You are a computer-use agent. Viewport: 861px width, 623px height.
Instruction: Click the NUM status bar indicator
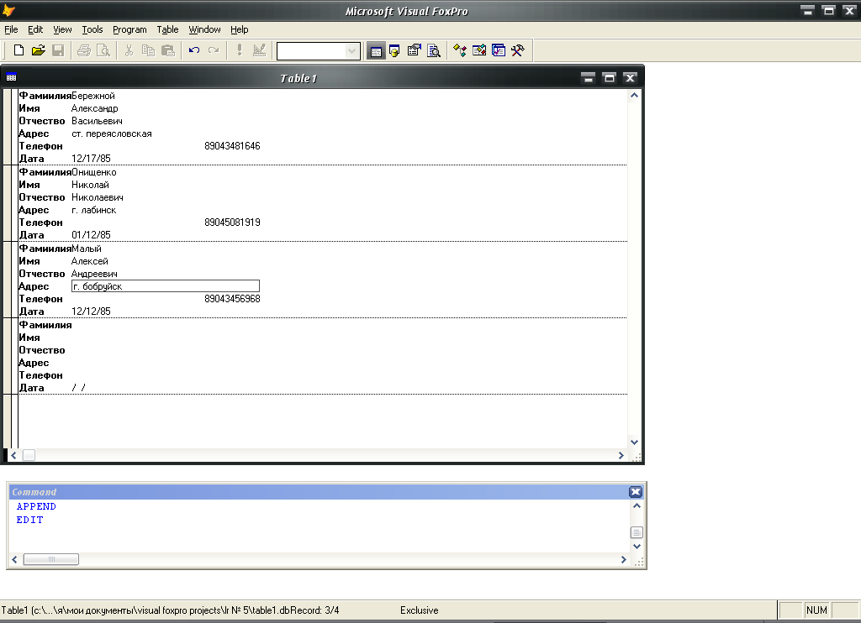coord(816,610)
